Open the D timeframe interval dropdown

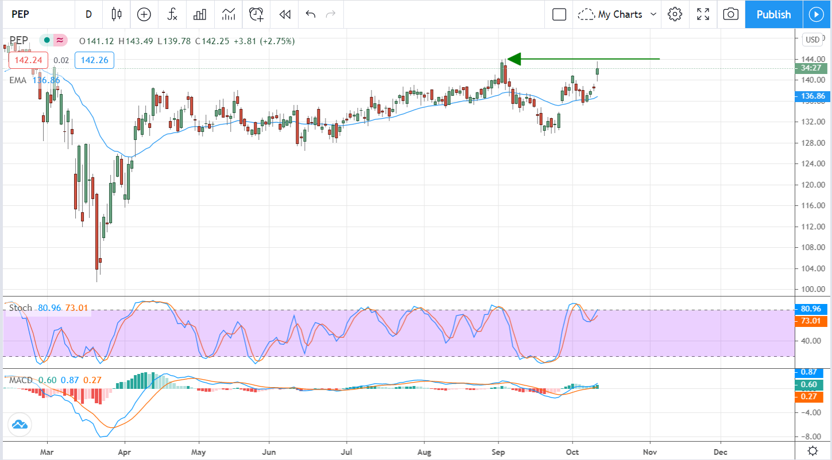click(x=88, y=14)
